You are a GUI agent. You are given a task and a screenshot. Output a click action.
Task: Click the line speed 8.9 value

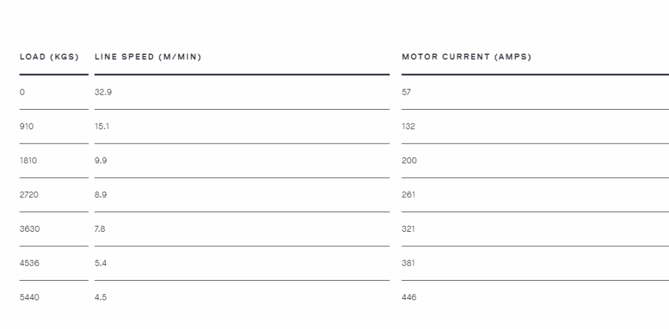click(101, 195)
